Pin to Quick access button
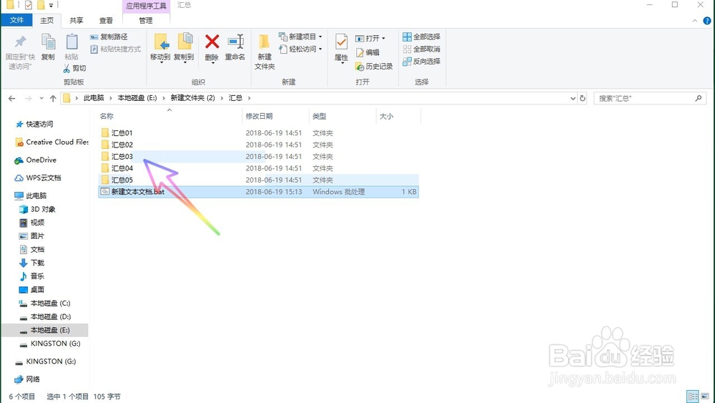Screen dimensions: 715x403 pos(20,52)
